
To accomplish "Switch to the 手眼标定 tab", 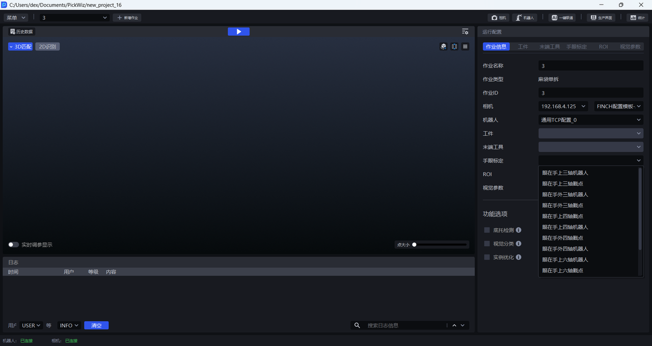I will [x=577, y=47].
